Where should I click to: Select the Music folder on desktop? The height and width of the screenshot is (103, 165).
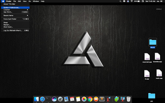pyautogui.click(x=153, y=43)
